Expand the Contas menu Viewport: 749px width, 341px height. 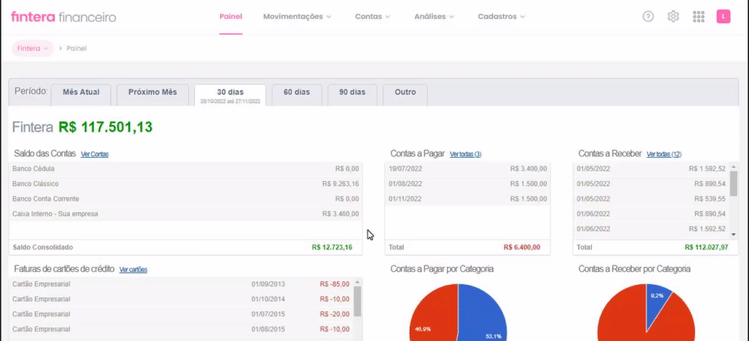pyautogui.click(x=372, y=16)
